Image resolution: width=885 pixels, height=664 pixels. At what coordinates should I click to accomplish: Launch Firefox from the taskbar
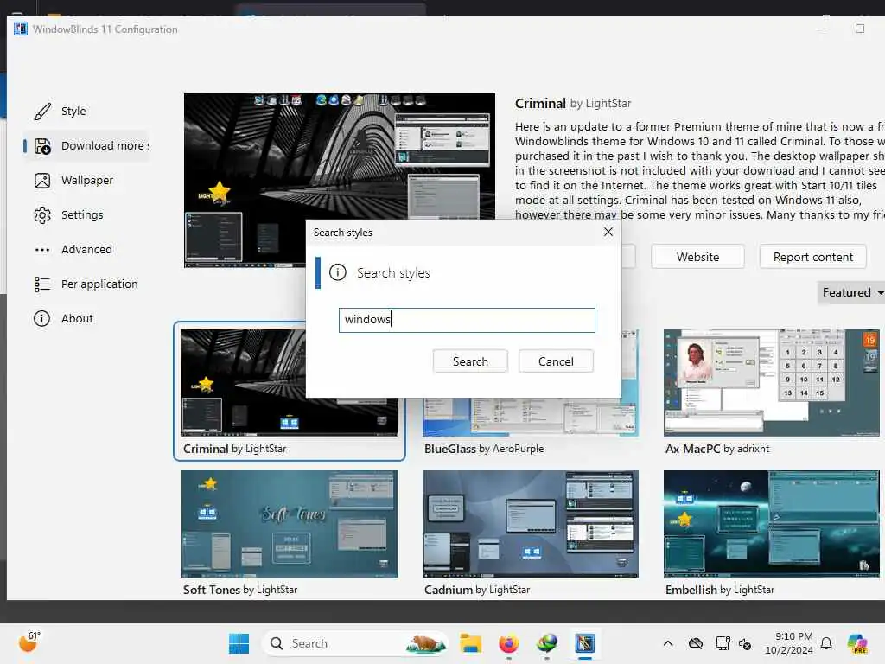(508, 643)
